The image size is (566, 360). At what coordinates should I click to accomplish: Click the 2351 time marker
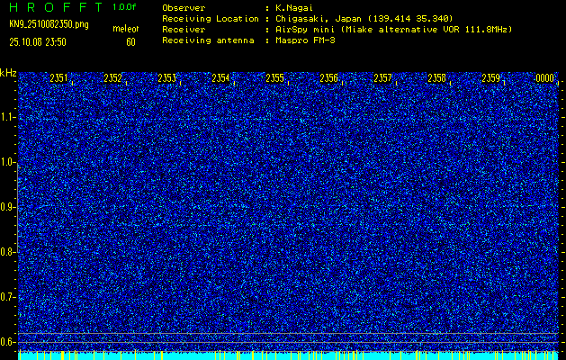click(59, 79)
